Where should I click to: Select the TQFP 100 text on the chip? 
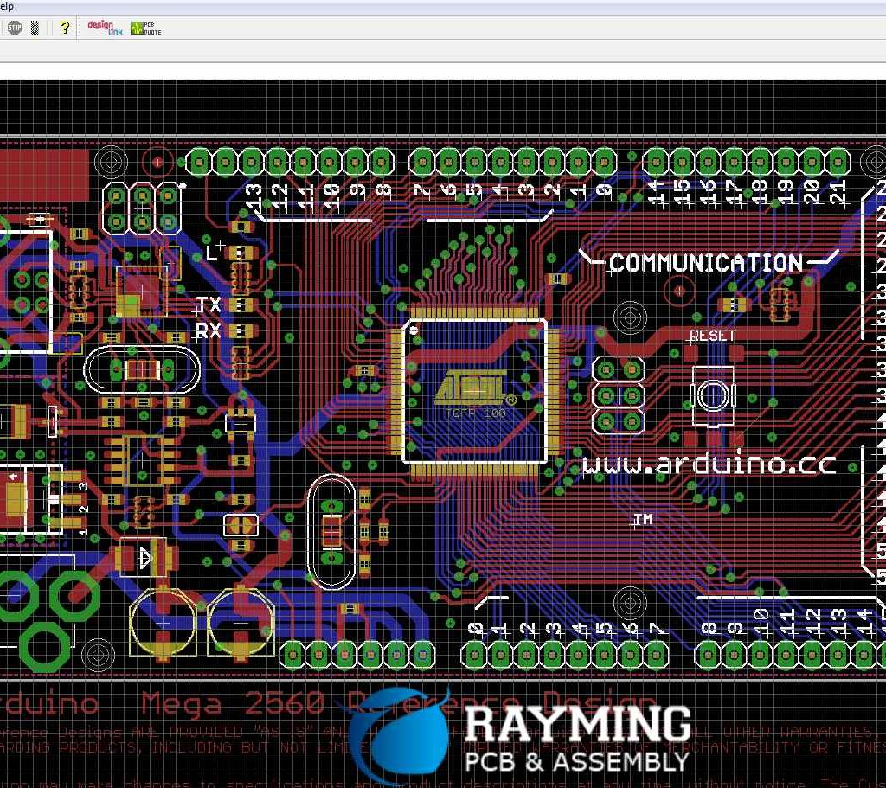[475, 413]
